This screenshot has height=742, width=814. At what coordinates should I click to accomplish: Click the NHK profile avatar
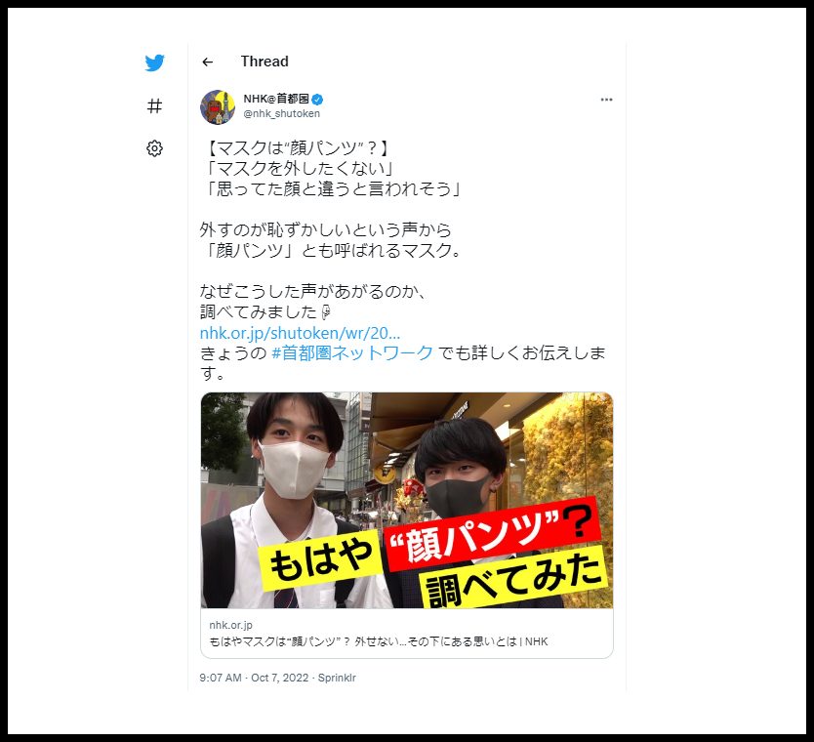218,107
